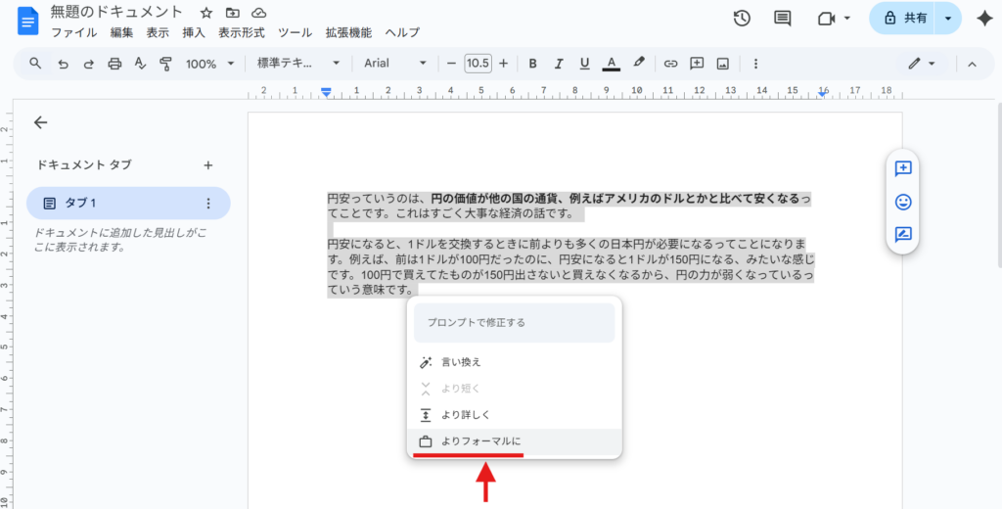
Task: Open the text color picker
Action: 611,64
